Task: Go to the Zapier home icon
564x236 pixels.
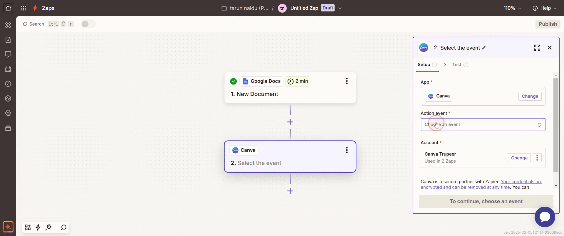Action: [8, 8]
